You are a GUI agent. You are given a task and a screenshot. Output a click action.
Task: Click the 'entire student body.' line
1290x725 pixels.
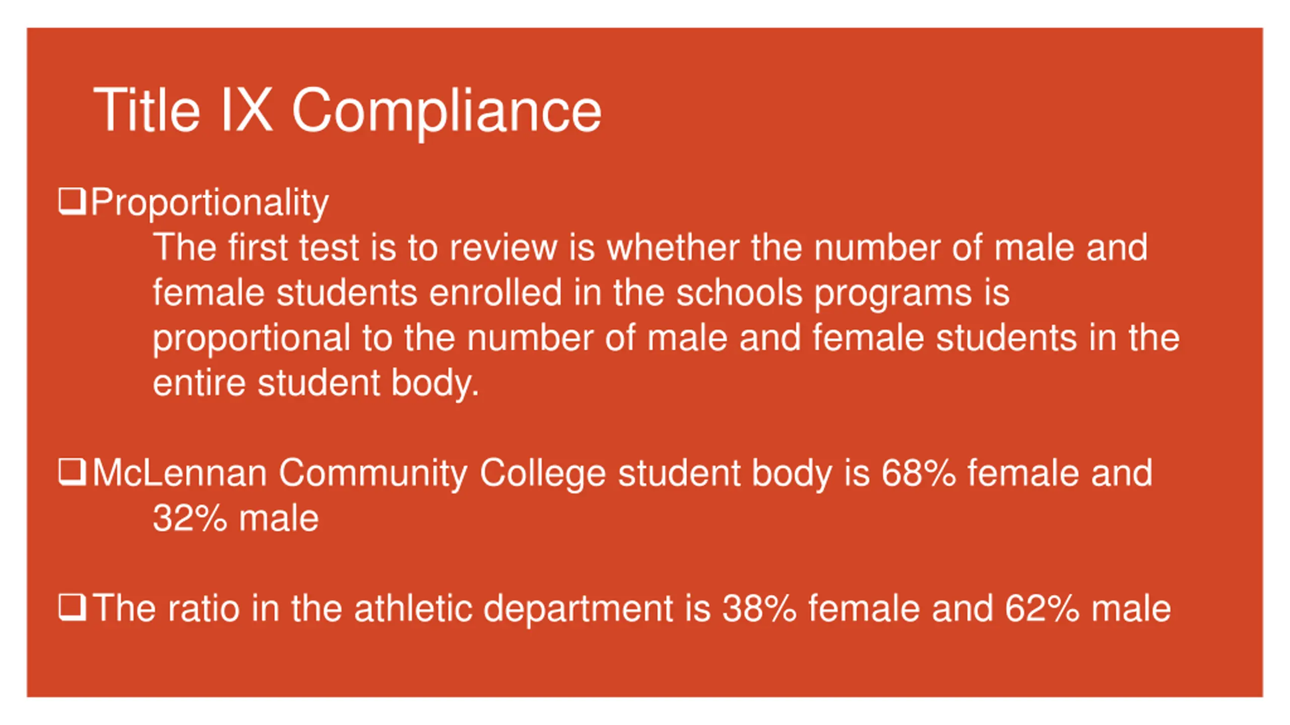click(316, 384)
